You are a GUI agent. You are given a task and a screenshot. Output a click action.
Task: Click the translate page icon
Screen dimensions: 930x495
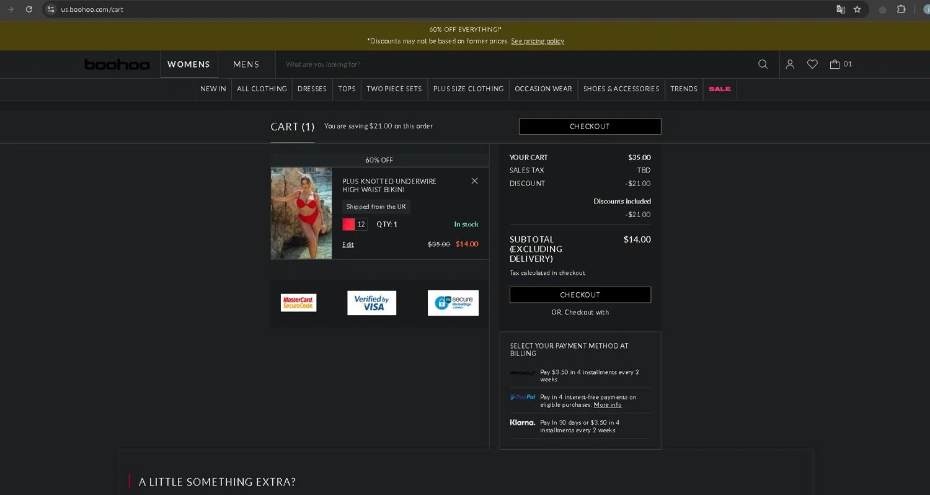pos(841,9)
